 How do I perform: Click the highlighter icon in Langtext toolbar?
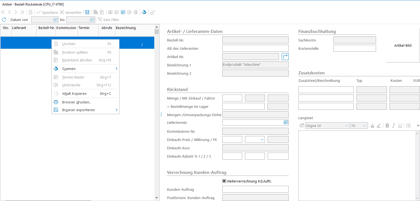[x=379, y=126]
